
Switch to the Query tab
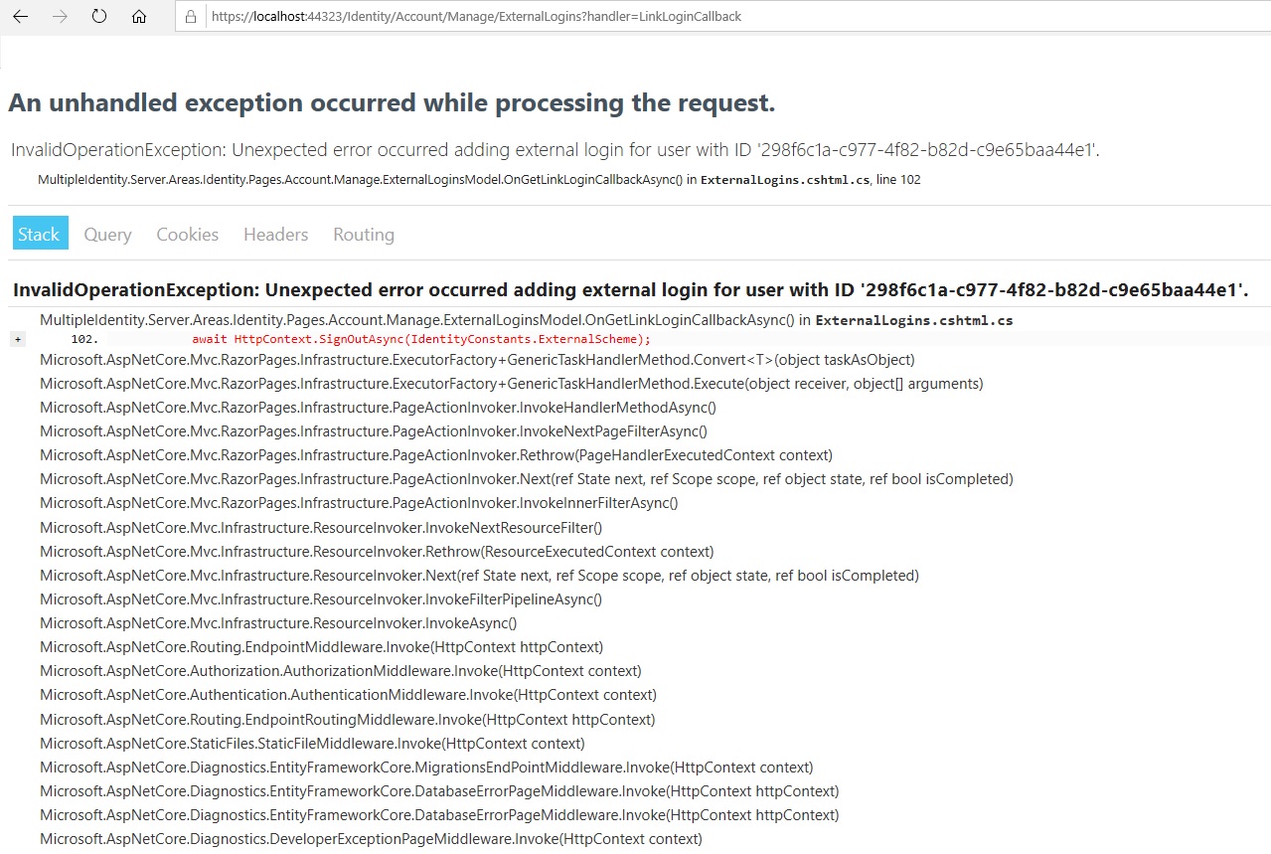(106, 234)
